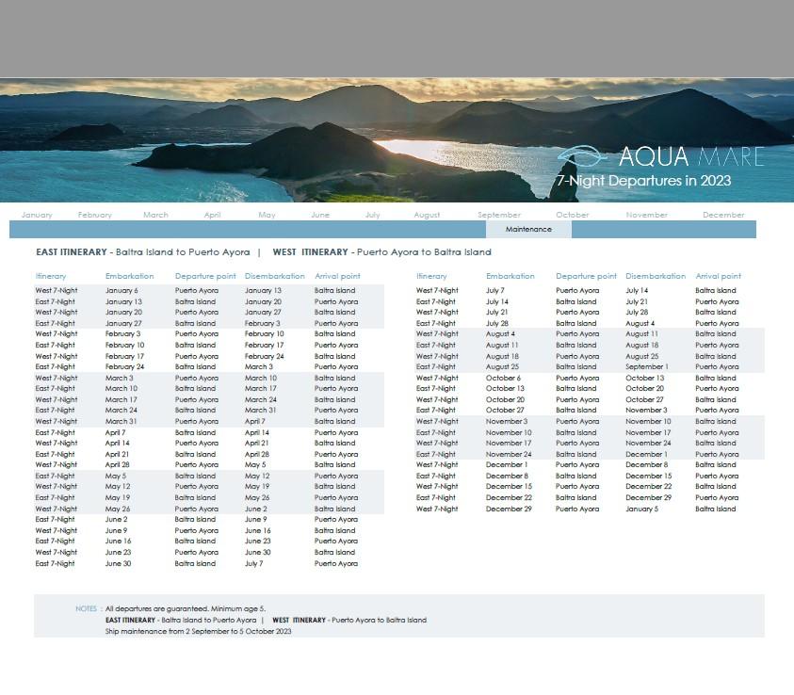
Task: Select December in the month timeline
Action: 723,215
